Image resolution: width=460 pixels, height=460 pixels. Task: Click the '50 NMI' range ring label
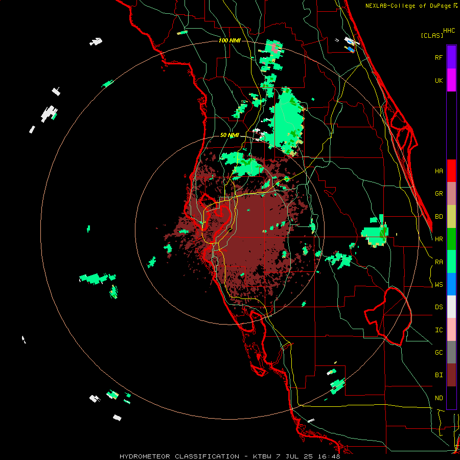(x=229, y=135)
